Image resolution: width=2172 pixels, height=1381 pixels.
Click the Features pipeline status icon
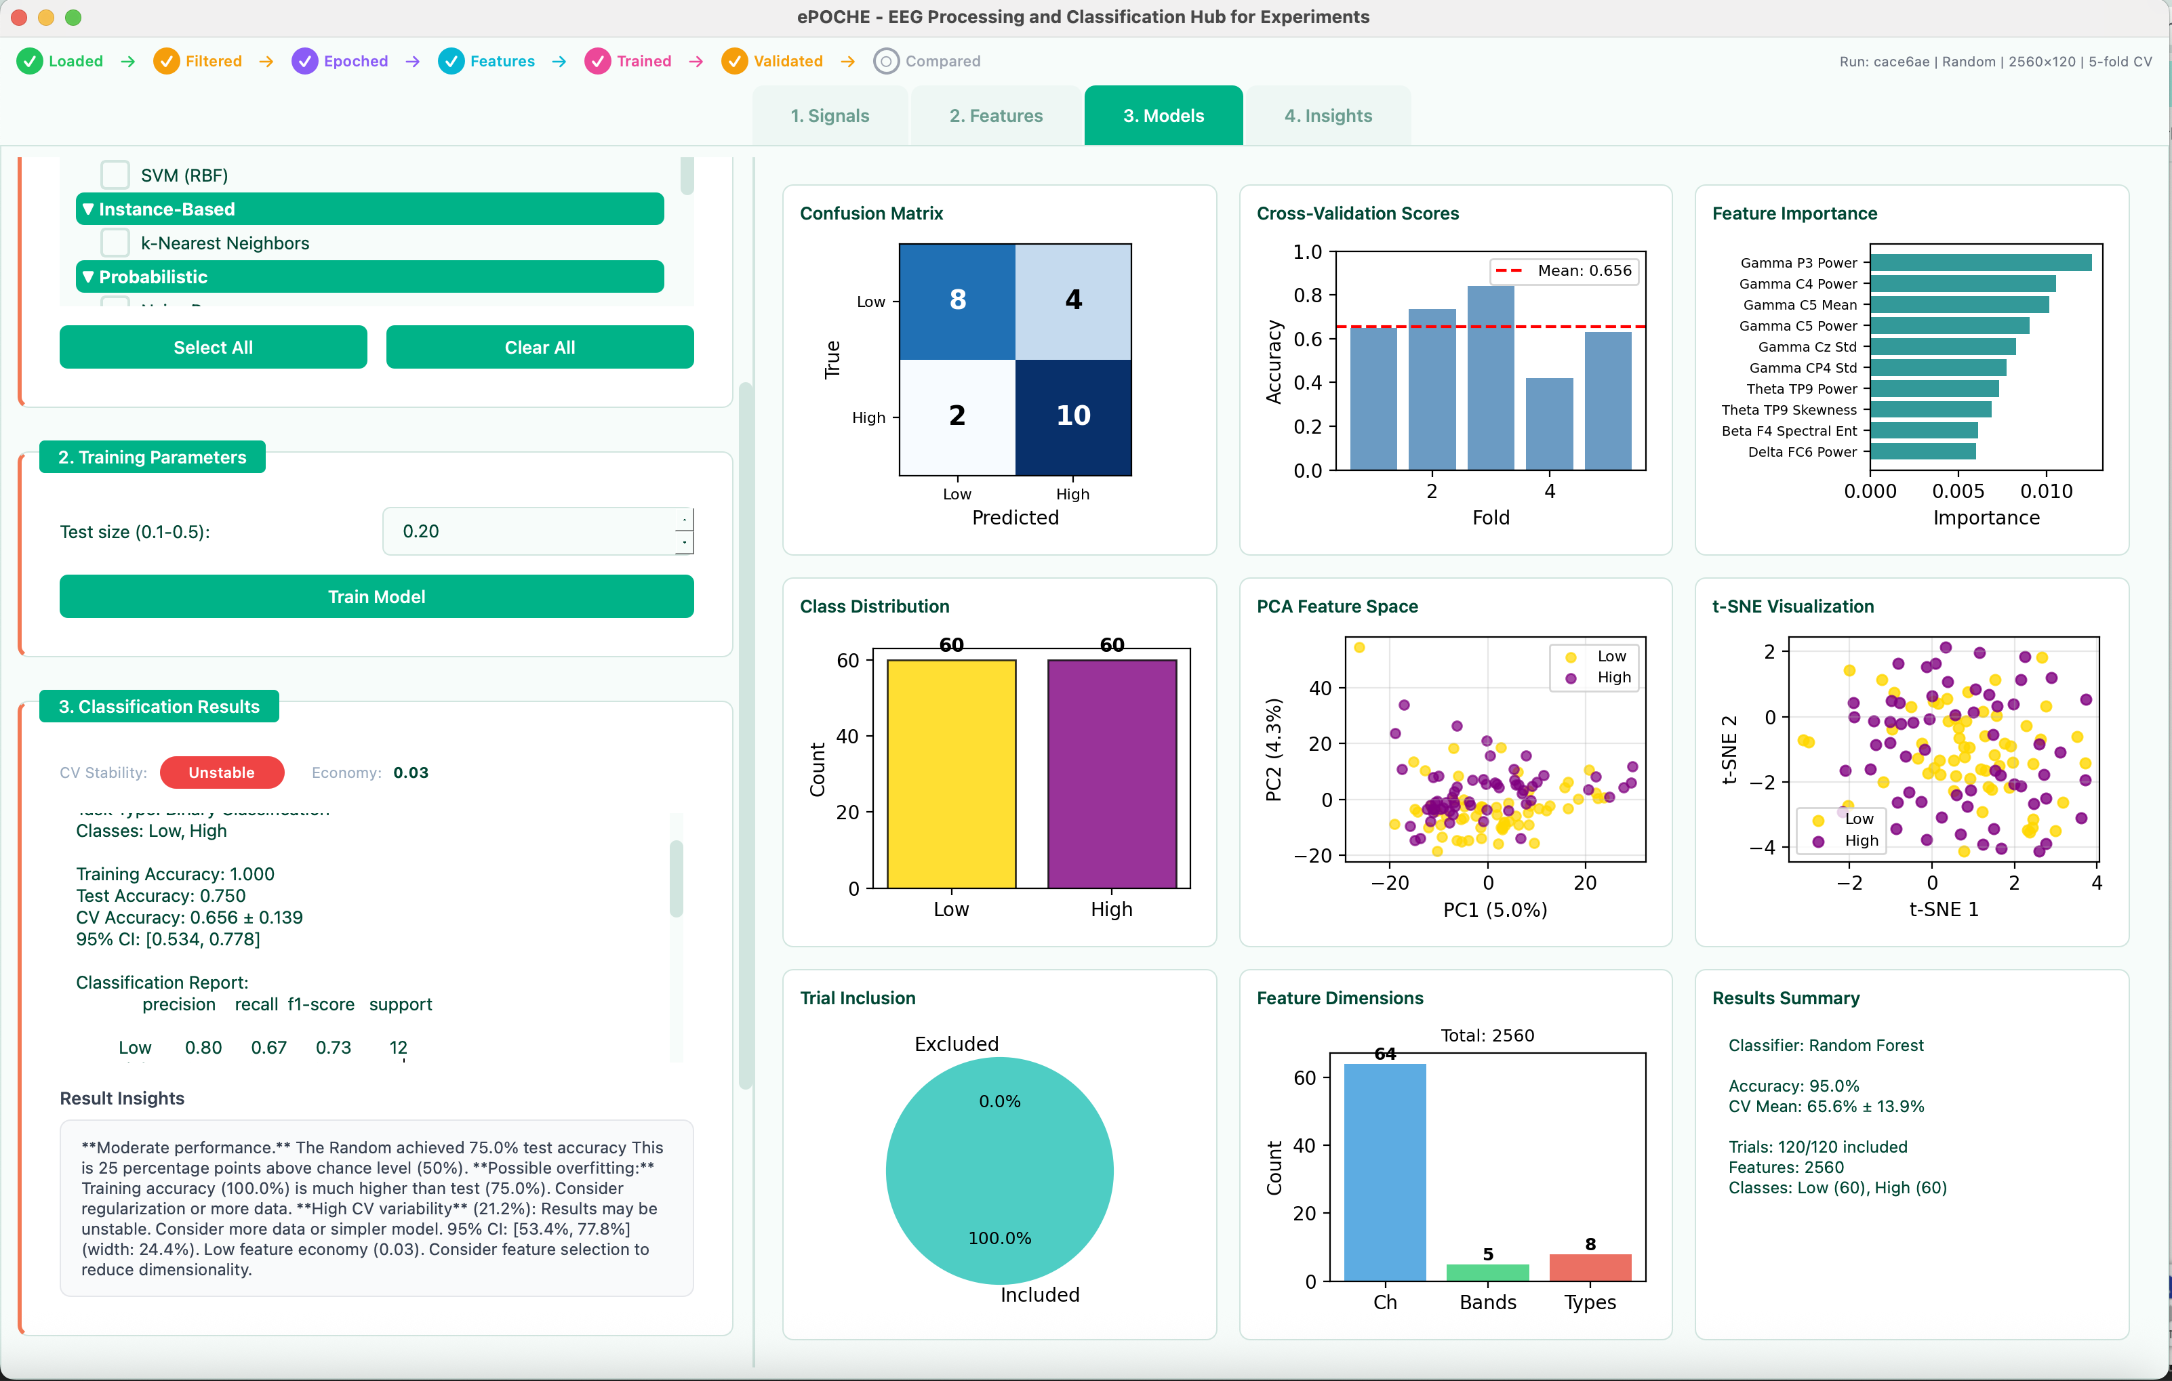click(x=451, y=60)
